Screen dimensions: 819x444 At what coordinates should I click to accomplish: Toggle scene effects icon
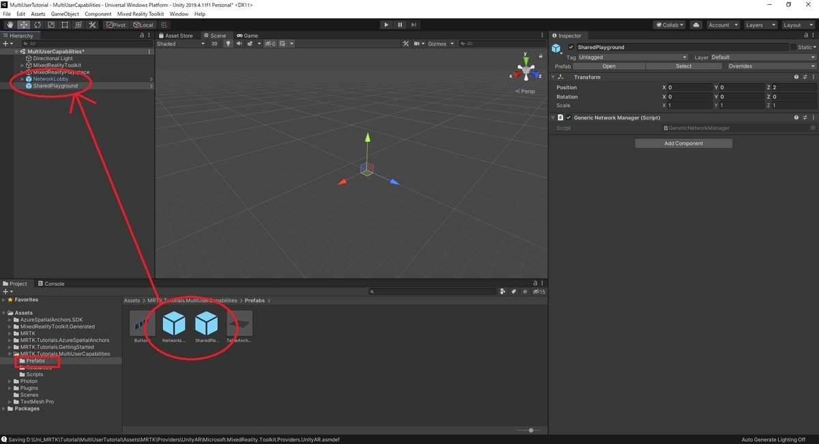point(250,44)
